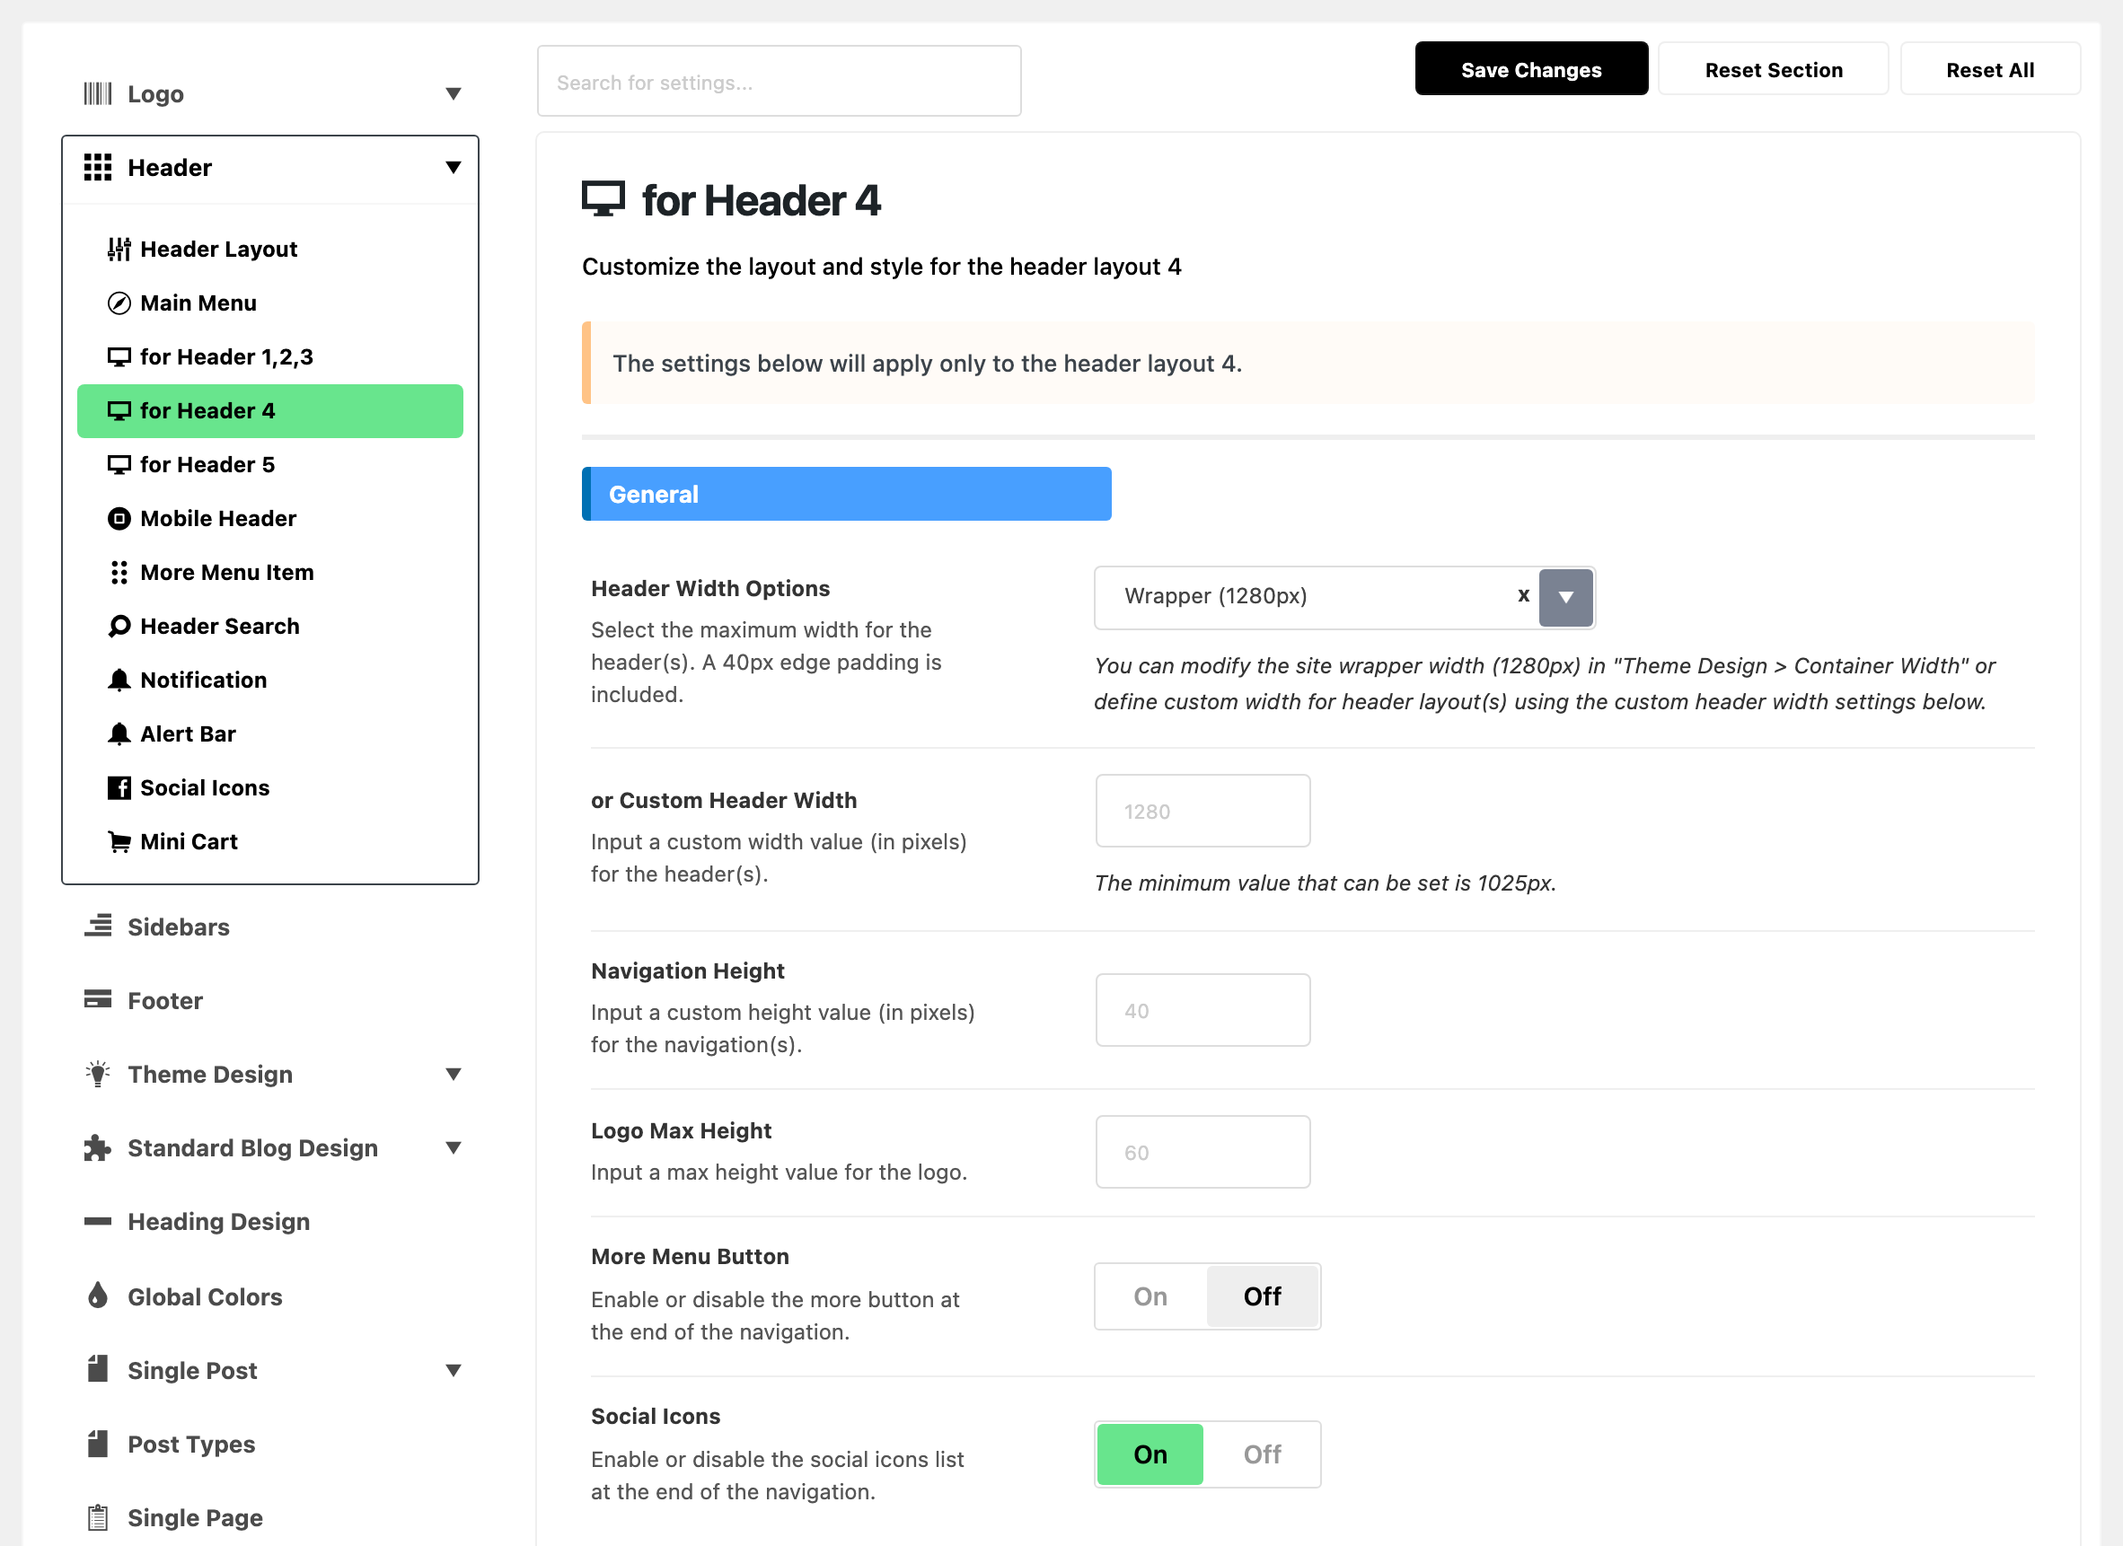Screen dimensions: 2123x1546
Task: Open the Header Width Options dropdown arrow
Action: 1566,597
